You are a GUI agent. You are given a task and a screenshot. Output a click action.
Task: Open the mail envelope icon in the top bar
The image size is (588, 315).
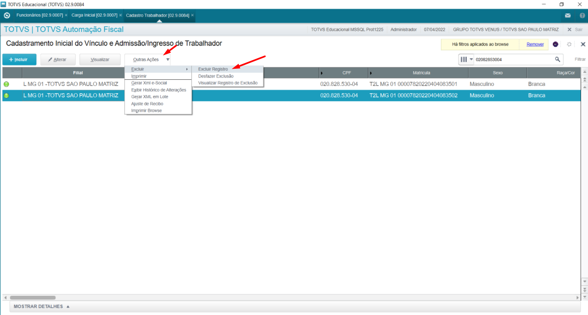(x=568, y=16)
